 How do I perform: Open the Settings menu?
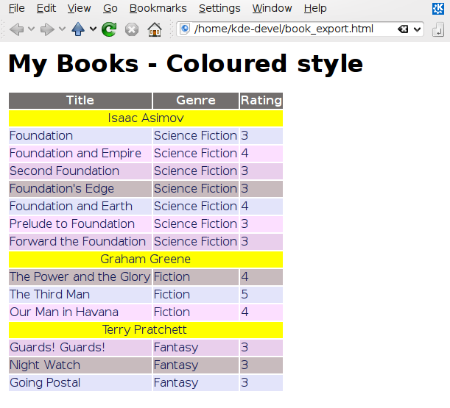coord(219,8)
